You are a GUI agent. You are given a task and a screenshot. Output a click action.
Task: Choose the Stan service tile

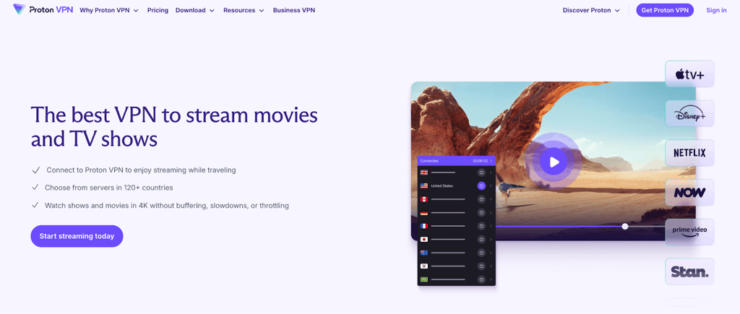pos(689,272)
